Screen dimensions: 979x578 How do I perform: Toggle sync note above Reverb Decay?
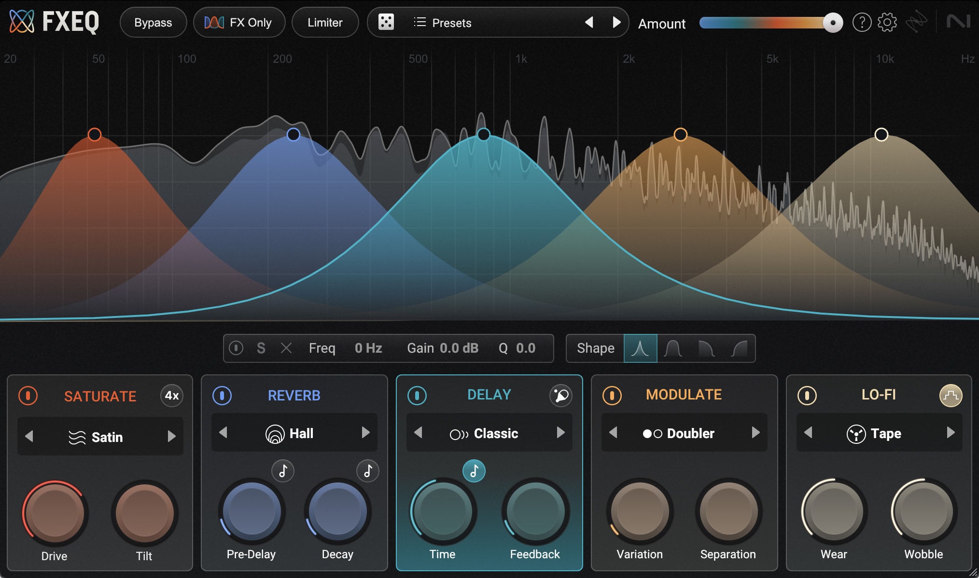click(367, 470)
